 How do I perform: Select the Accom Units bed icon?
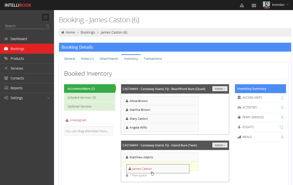239,98
